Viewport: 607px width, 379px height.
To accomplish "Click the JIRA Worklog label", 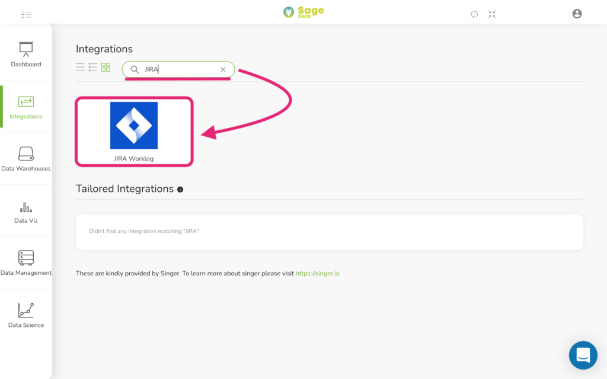I will point(134,159).
